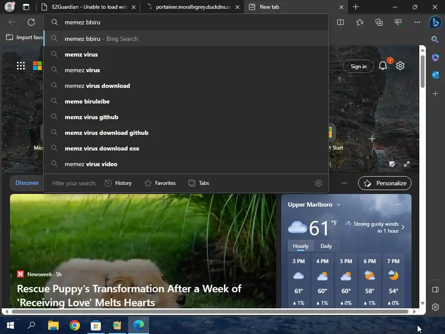Click the Sign in button
The image size is (445, 334).
359,66
